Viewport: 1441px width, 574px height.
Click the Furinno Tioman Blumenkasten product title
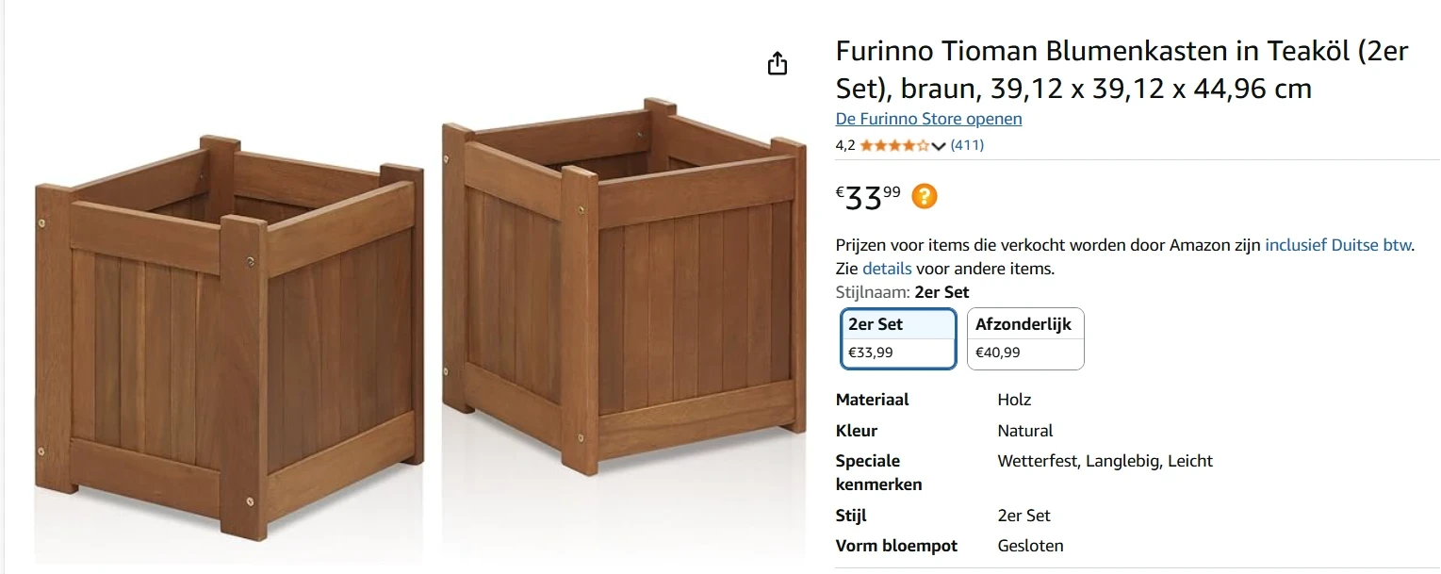tap(1122, 70)
